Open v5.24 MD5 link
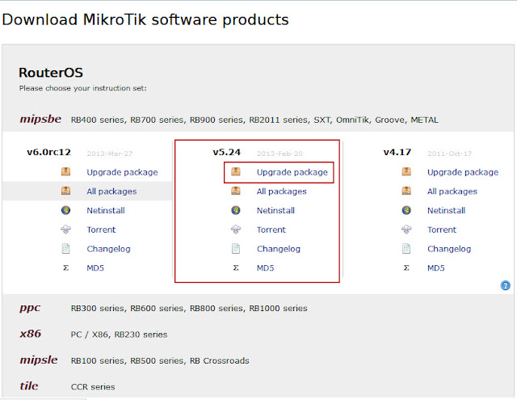This screenshot has width=517, height=400. (x=266, y=267)
